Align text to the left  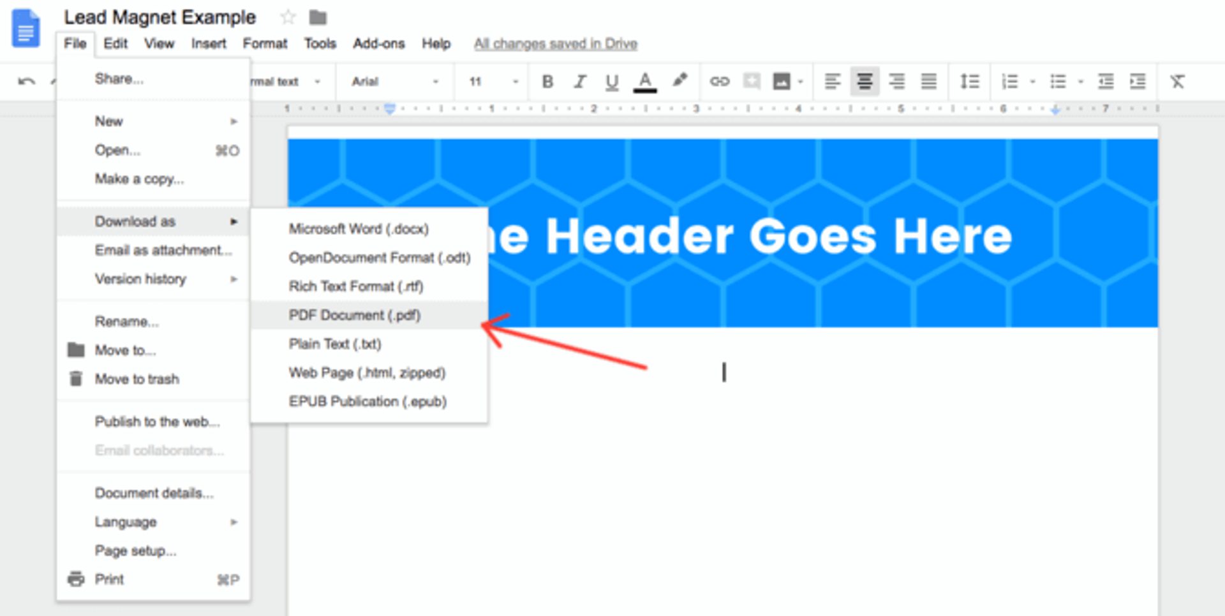click(x=832, y=82)
